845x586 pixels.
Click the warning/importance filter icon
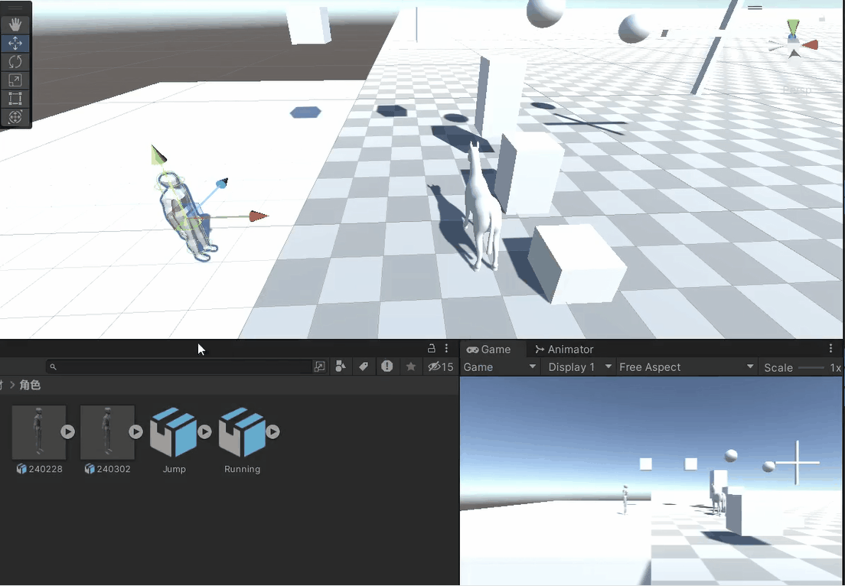387,366
